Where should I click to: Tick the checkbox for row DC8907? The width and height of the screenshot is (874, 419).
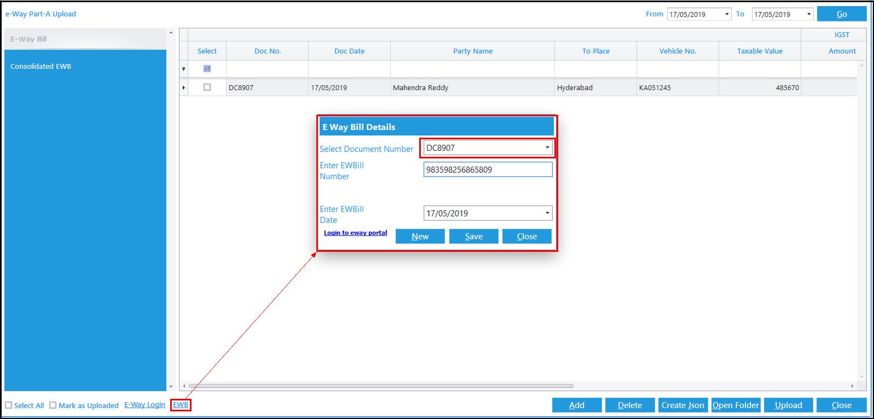(207, 87)
